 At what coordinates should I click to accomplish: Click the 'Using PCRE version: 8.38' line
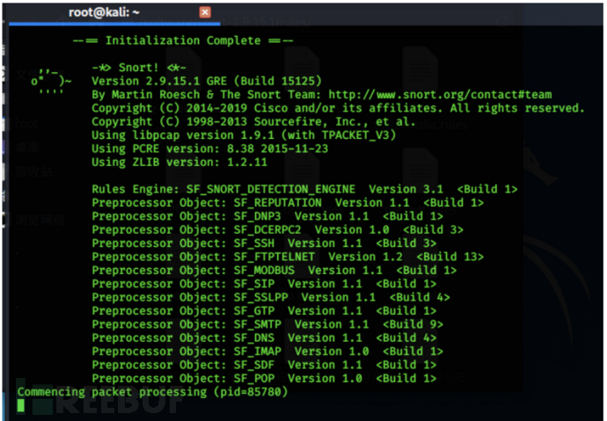(x=210, y=149)
